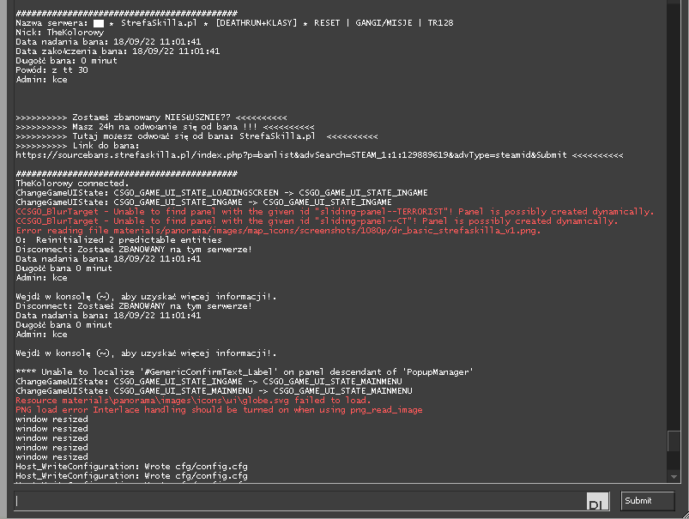The image size is (689, 519).
Task: Click the red globe.svg failed to load line
Action: coord(193,401)
